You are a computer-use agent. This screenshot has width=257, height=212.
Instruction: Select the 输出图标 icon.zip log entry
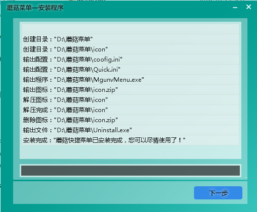point(131,90)
